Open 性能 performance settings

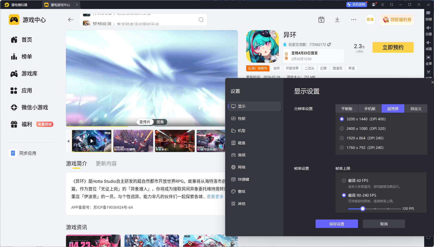254,118
